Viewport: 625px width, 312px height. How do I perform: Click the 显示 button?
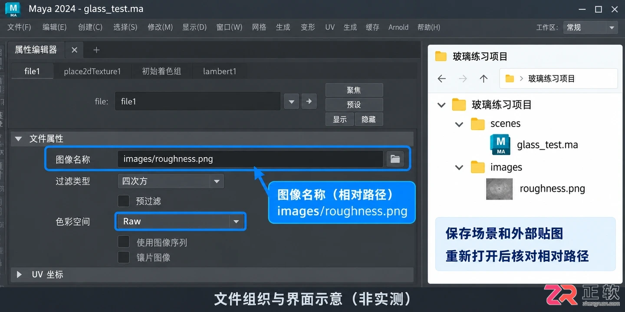pyautogui.click(x=340, y=119)
